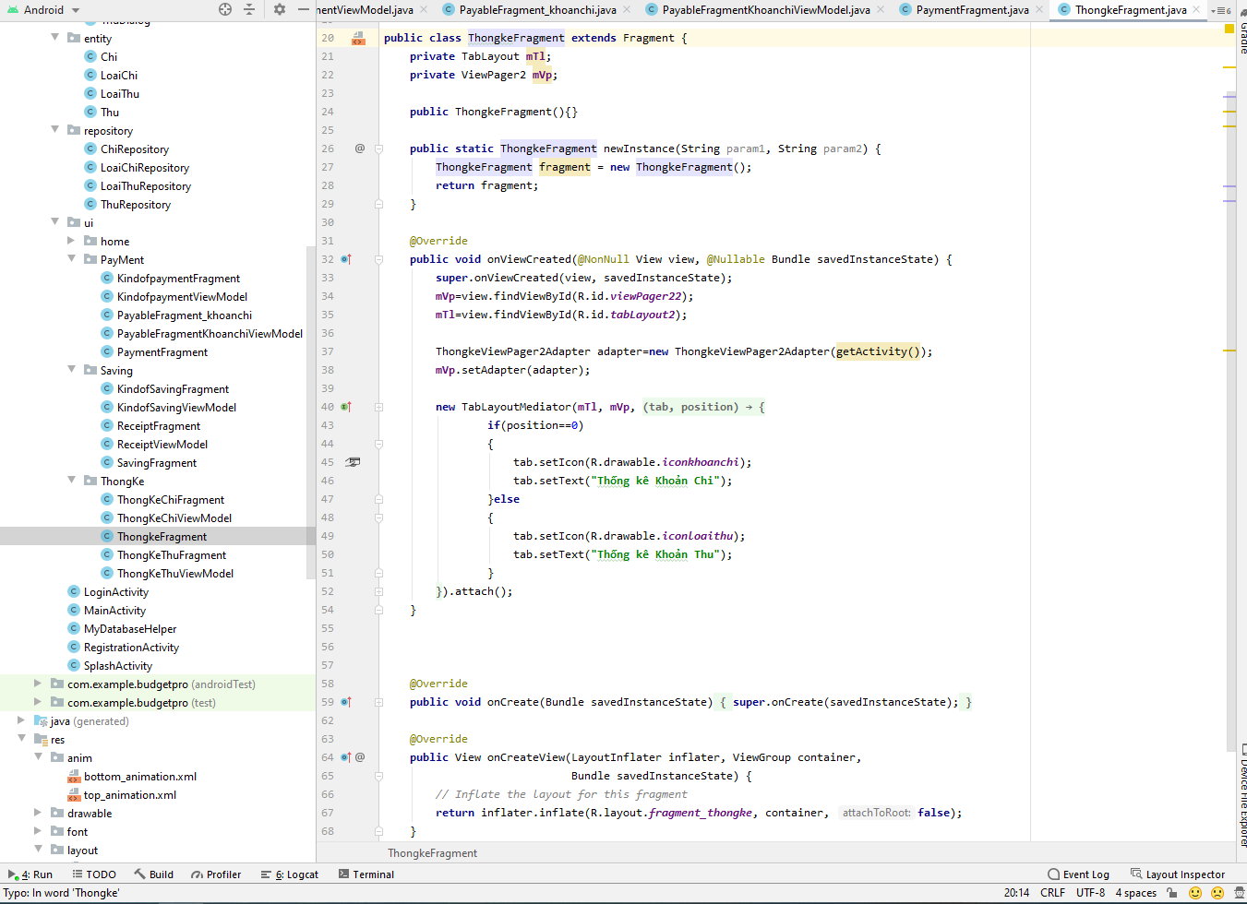1247x904 pixels.
Task: Collapse the repository package folder
Action: pyautogui.click(x=55, y=129)
